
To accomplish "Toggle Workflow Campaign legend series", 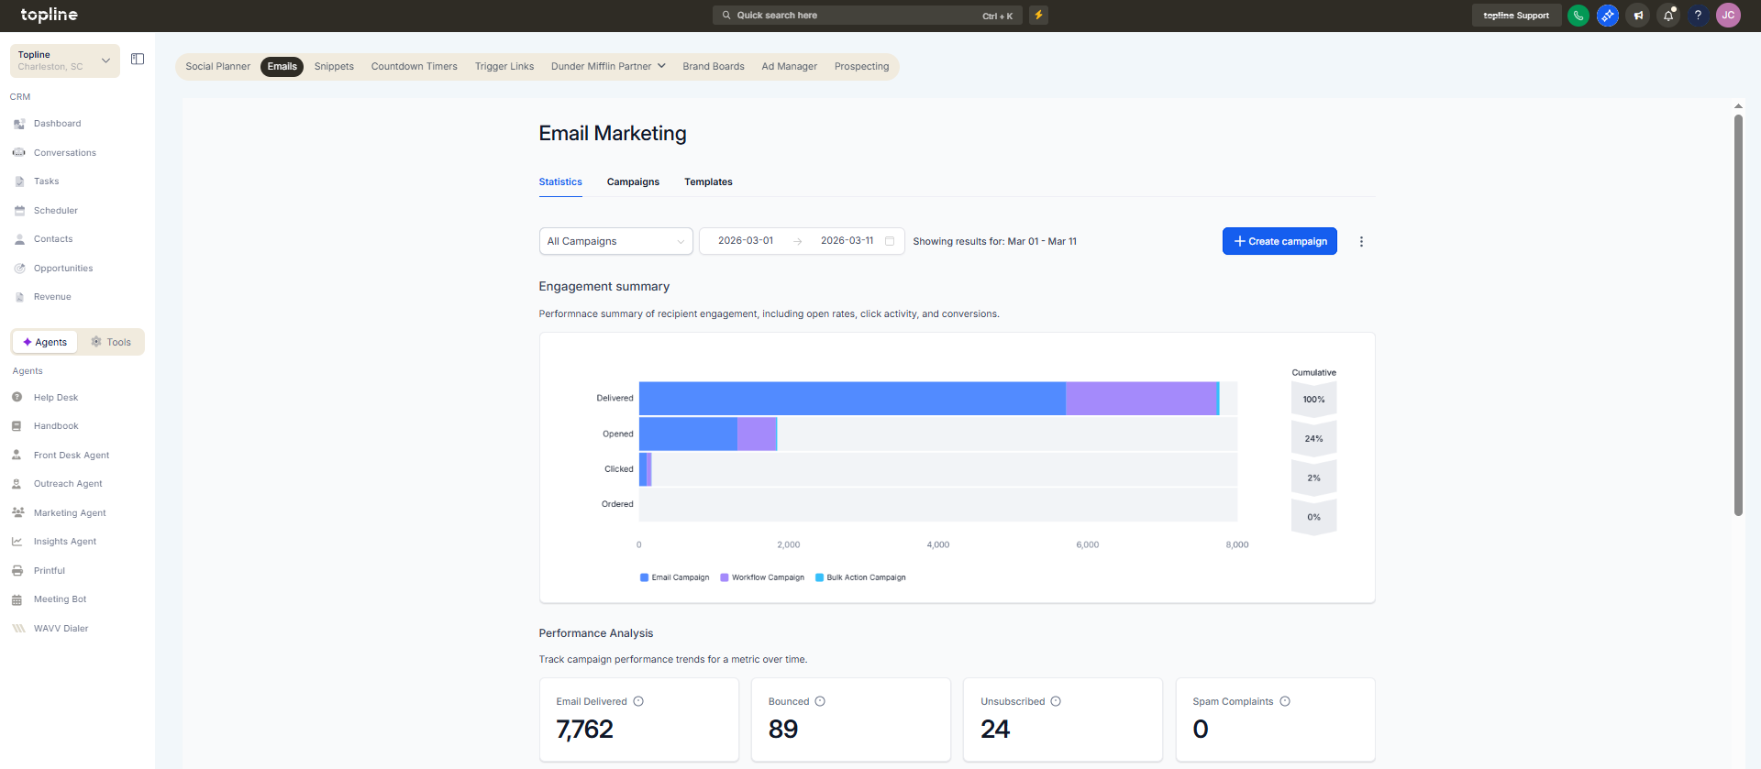I will coord(762,577).
